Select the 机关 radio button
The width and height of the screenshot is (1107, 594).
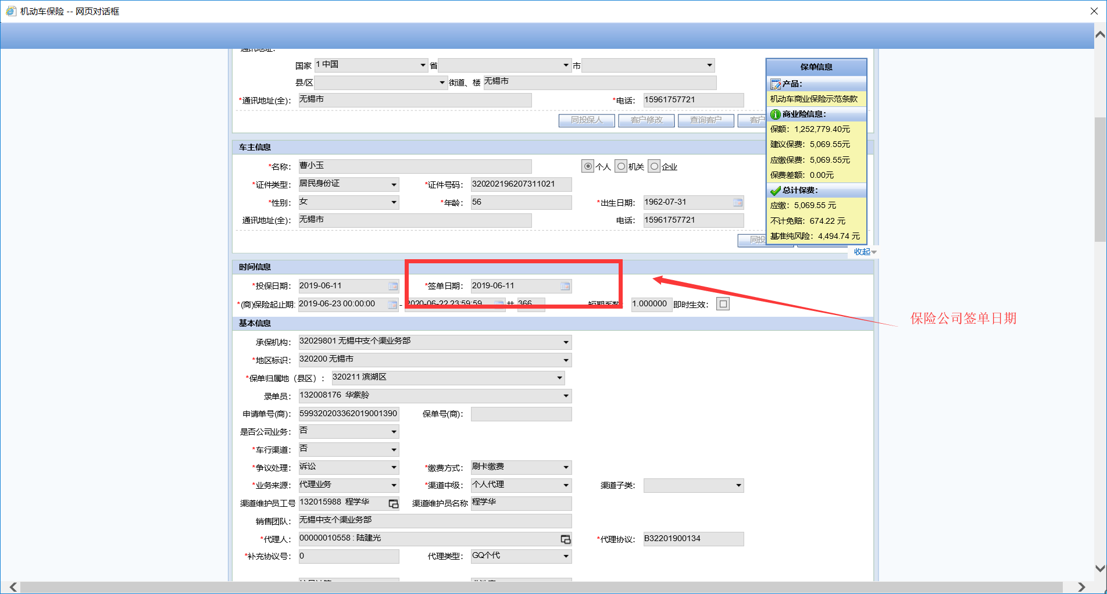coord(621,167)
